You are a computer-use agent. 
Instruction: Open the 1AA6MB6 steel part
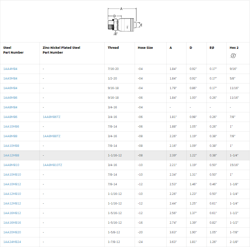coord(10,98)
